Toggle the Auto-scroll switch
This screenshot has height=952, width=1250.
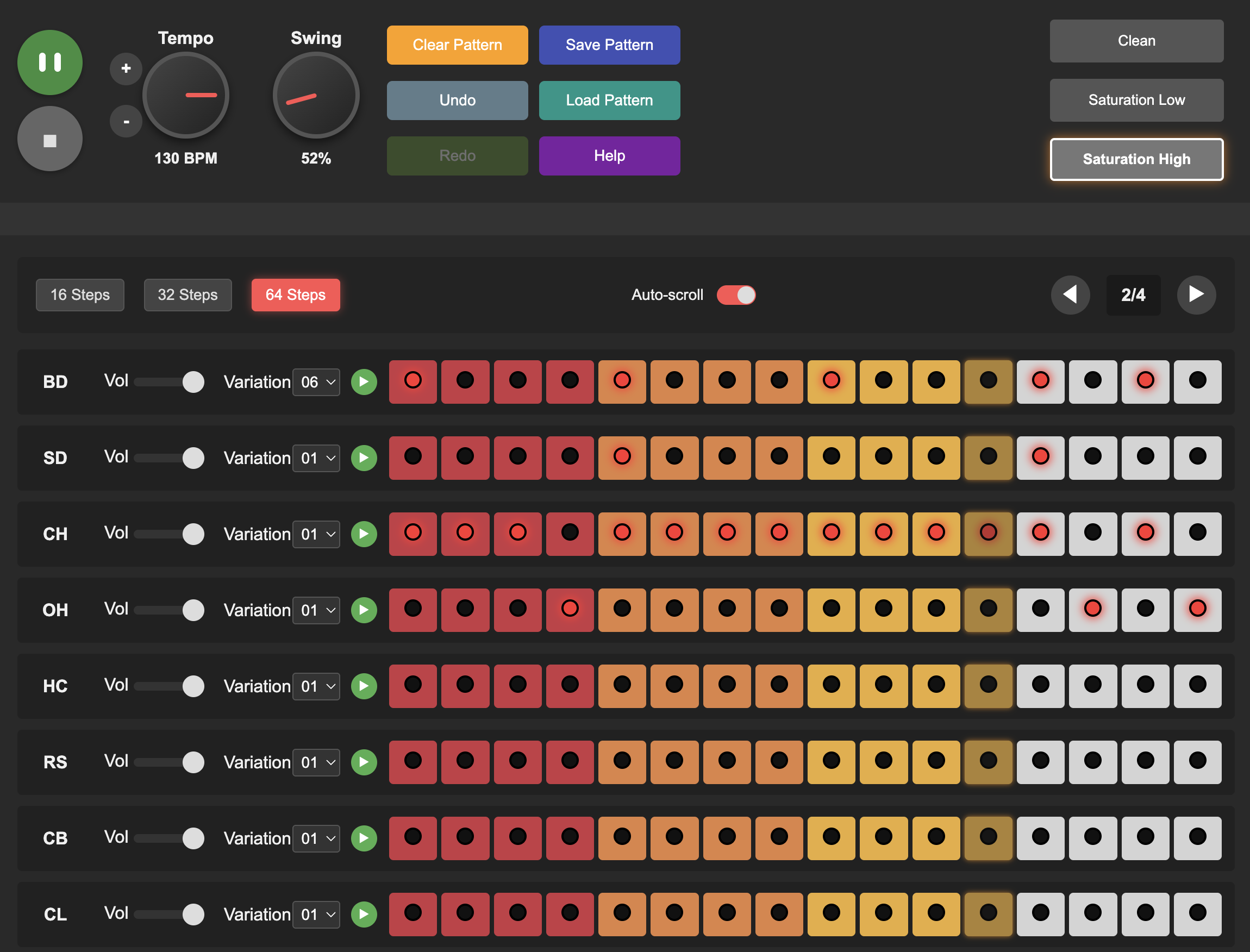(x=735, y=295)
